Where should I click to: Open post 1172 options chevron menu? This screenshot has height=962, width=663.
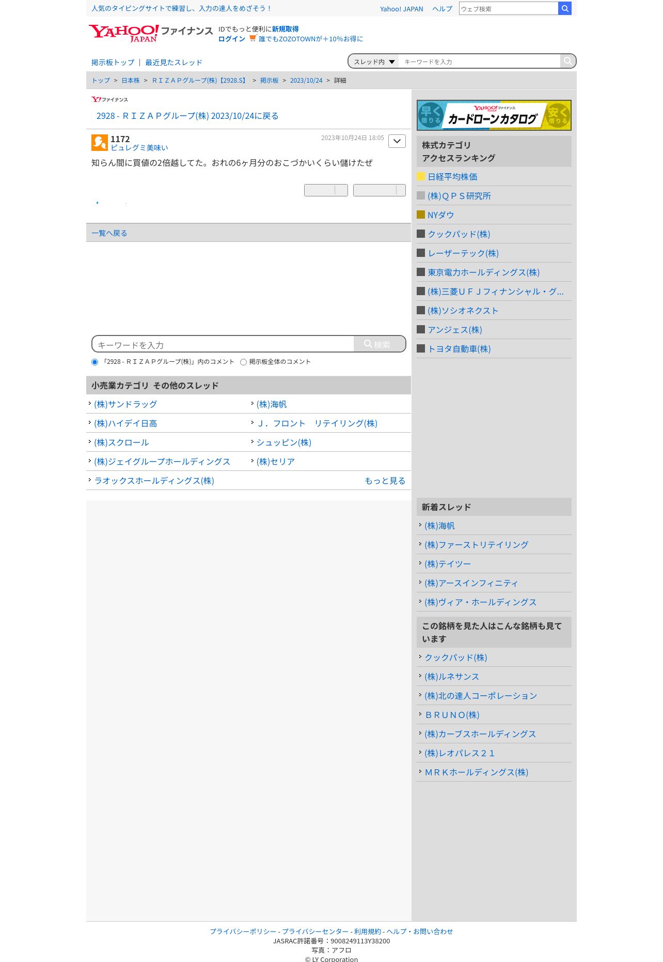[x=397, y=141]
